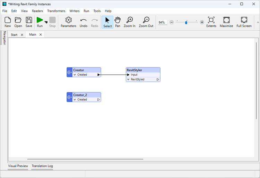The width and height of the screenshot is (260, 178).
Task: Open the Writers menu
Action: click(x=75, y=11)
